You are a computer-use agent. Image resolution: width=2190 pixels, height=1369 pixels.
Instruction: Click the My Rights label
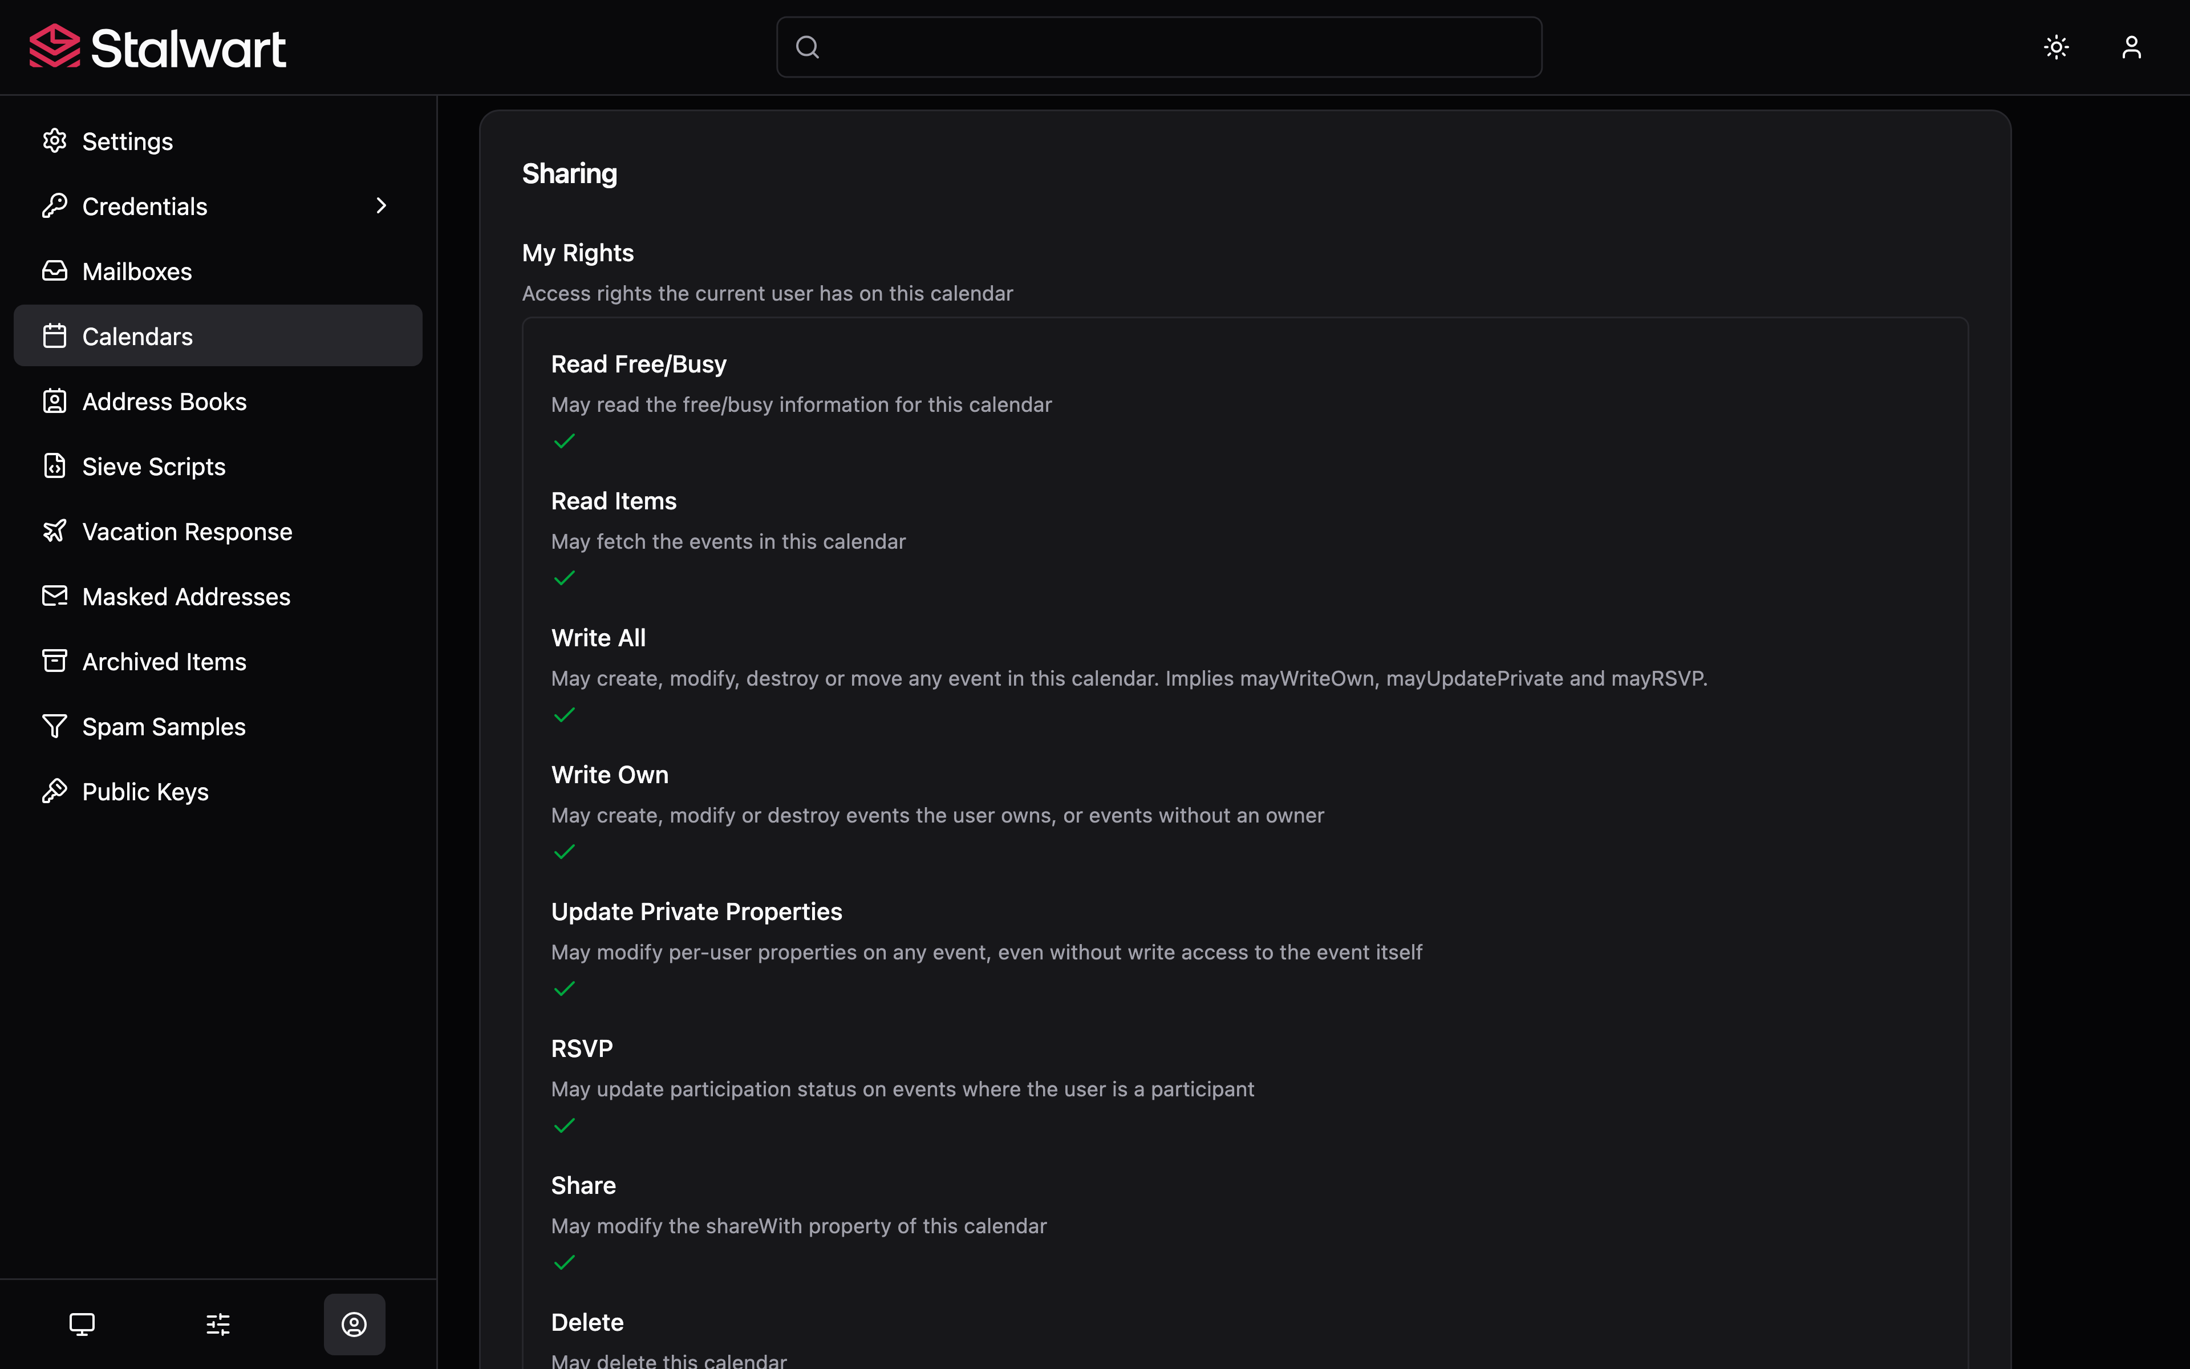tap(577, 253)
